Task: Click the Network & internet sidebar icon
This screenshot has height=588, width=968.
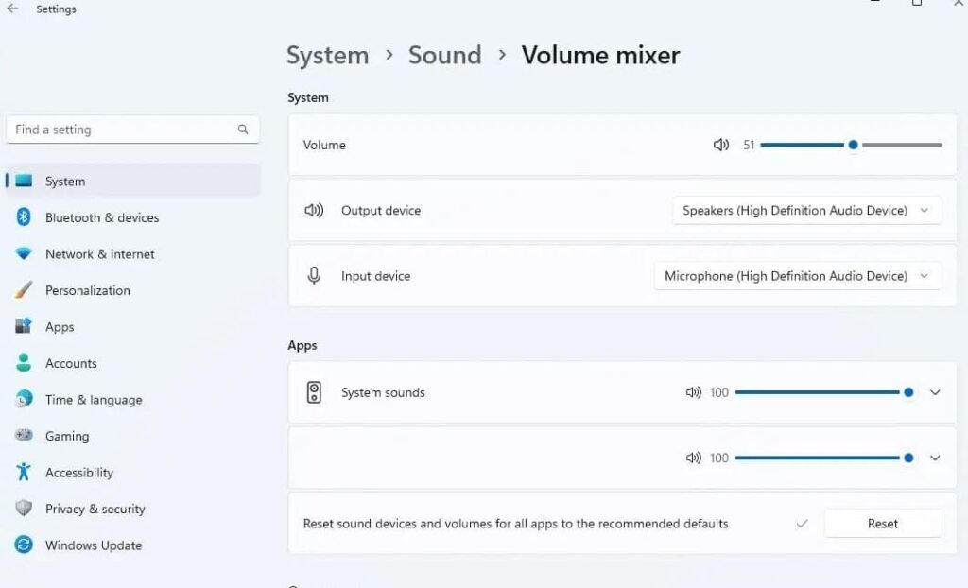Action: point(22,253)
